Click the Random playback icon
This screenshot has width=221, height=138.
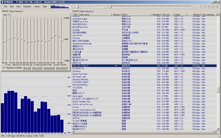217,7
